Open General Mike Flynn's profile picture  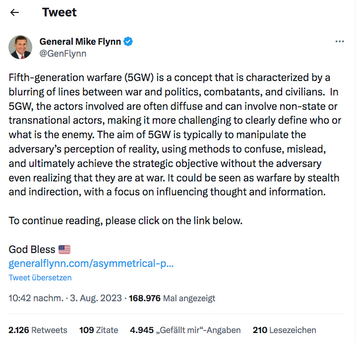pyautogui.click(x=21, y=47)
